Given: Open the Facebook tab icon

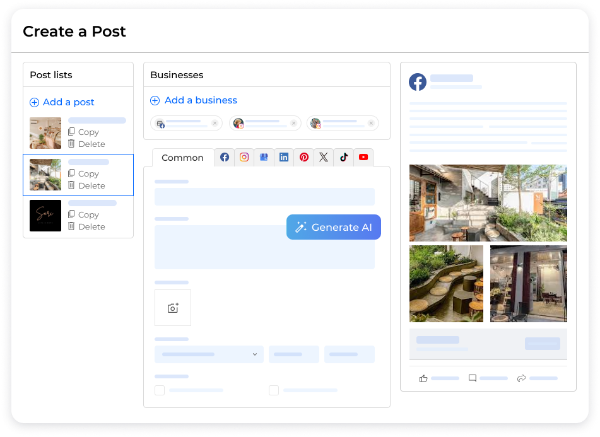Looking at the screenshot, I should tap(225, 157).
